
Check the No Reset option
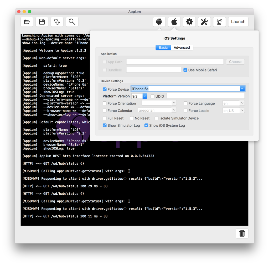tap(132, 118)
